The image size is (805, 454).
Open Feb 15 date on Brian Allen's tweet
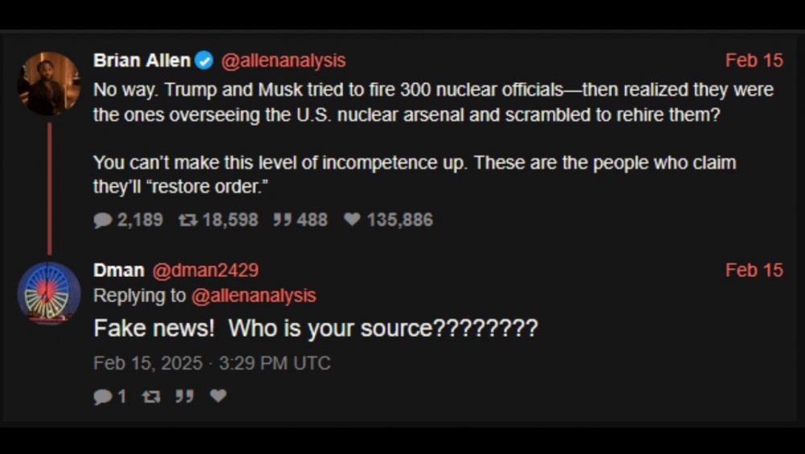click(x=753, y=60)
